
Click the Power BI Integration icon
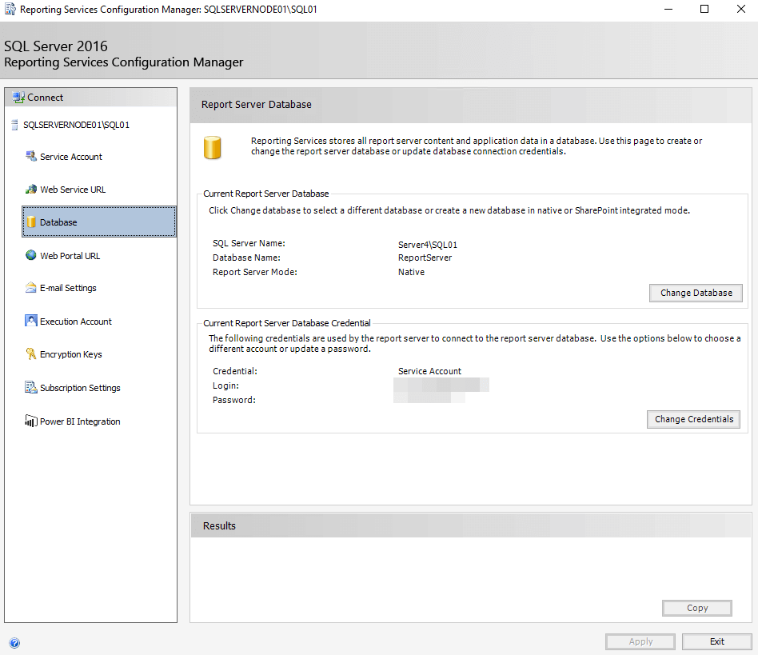click(31, 421)
